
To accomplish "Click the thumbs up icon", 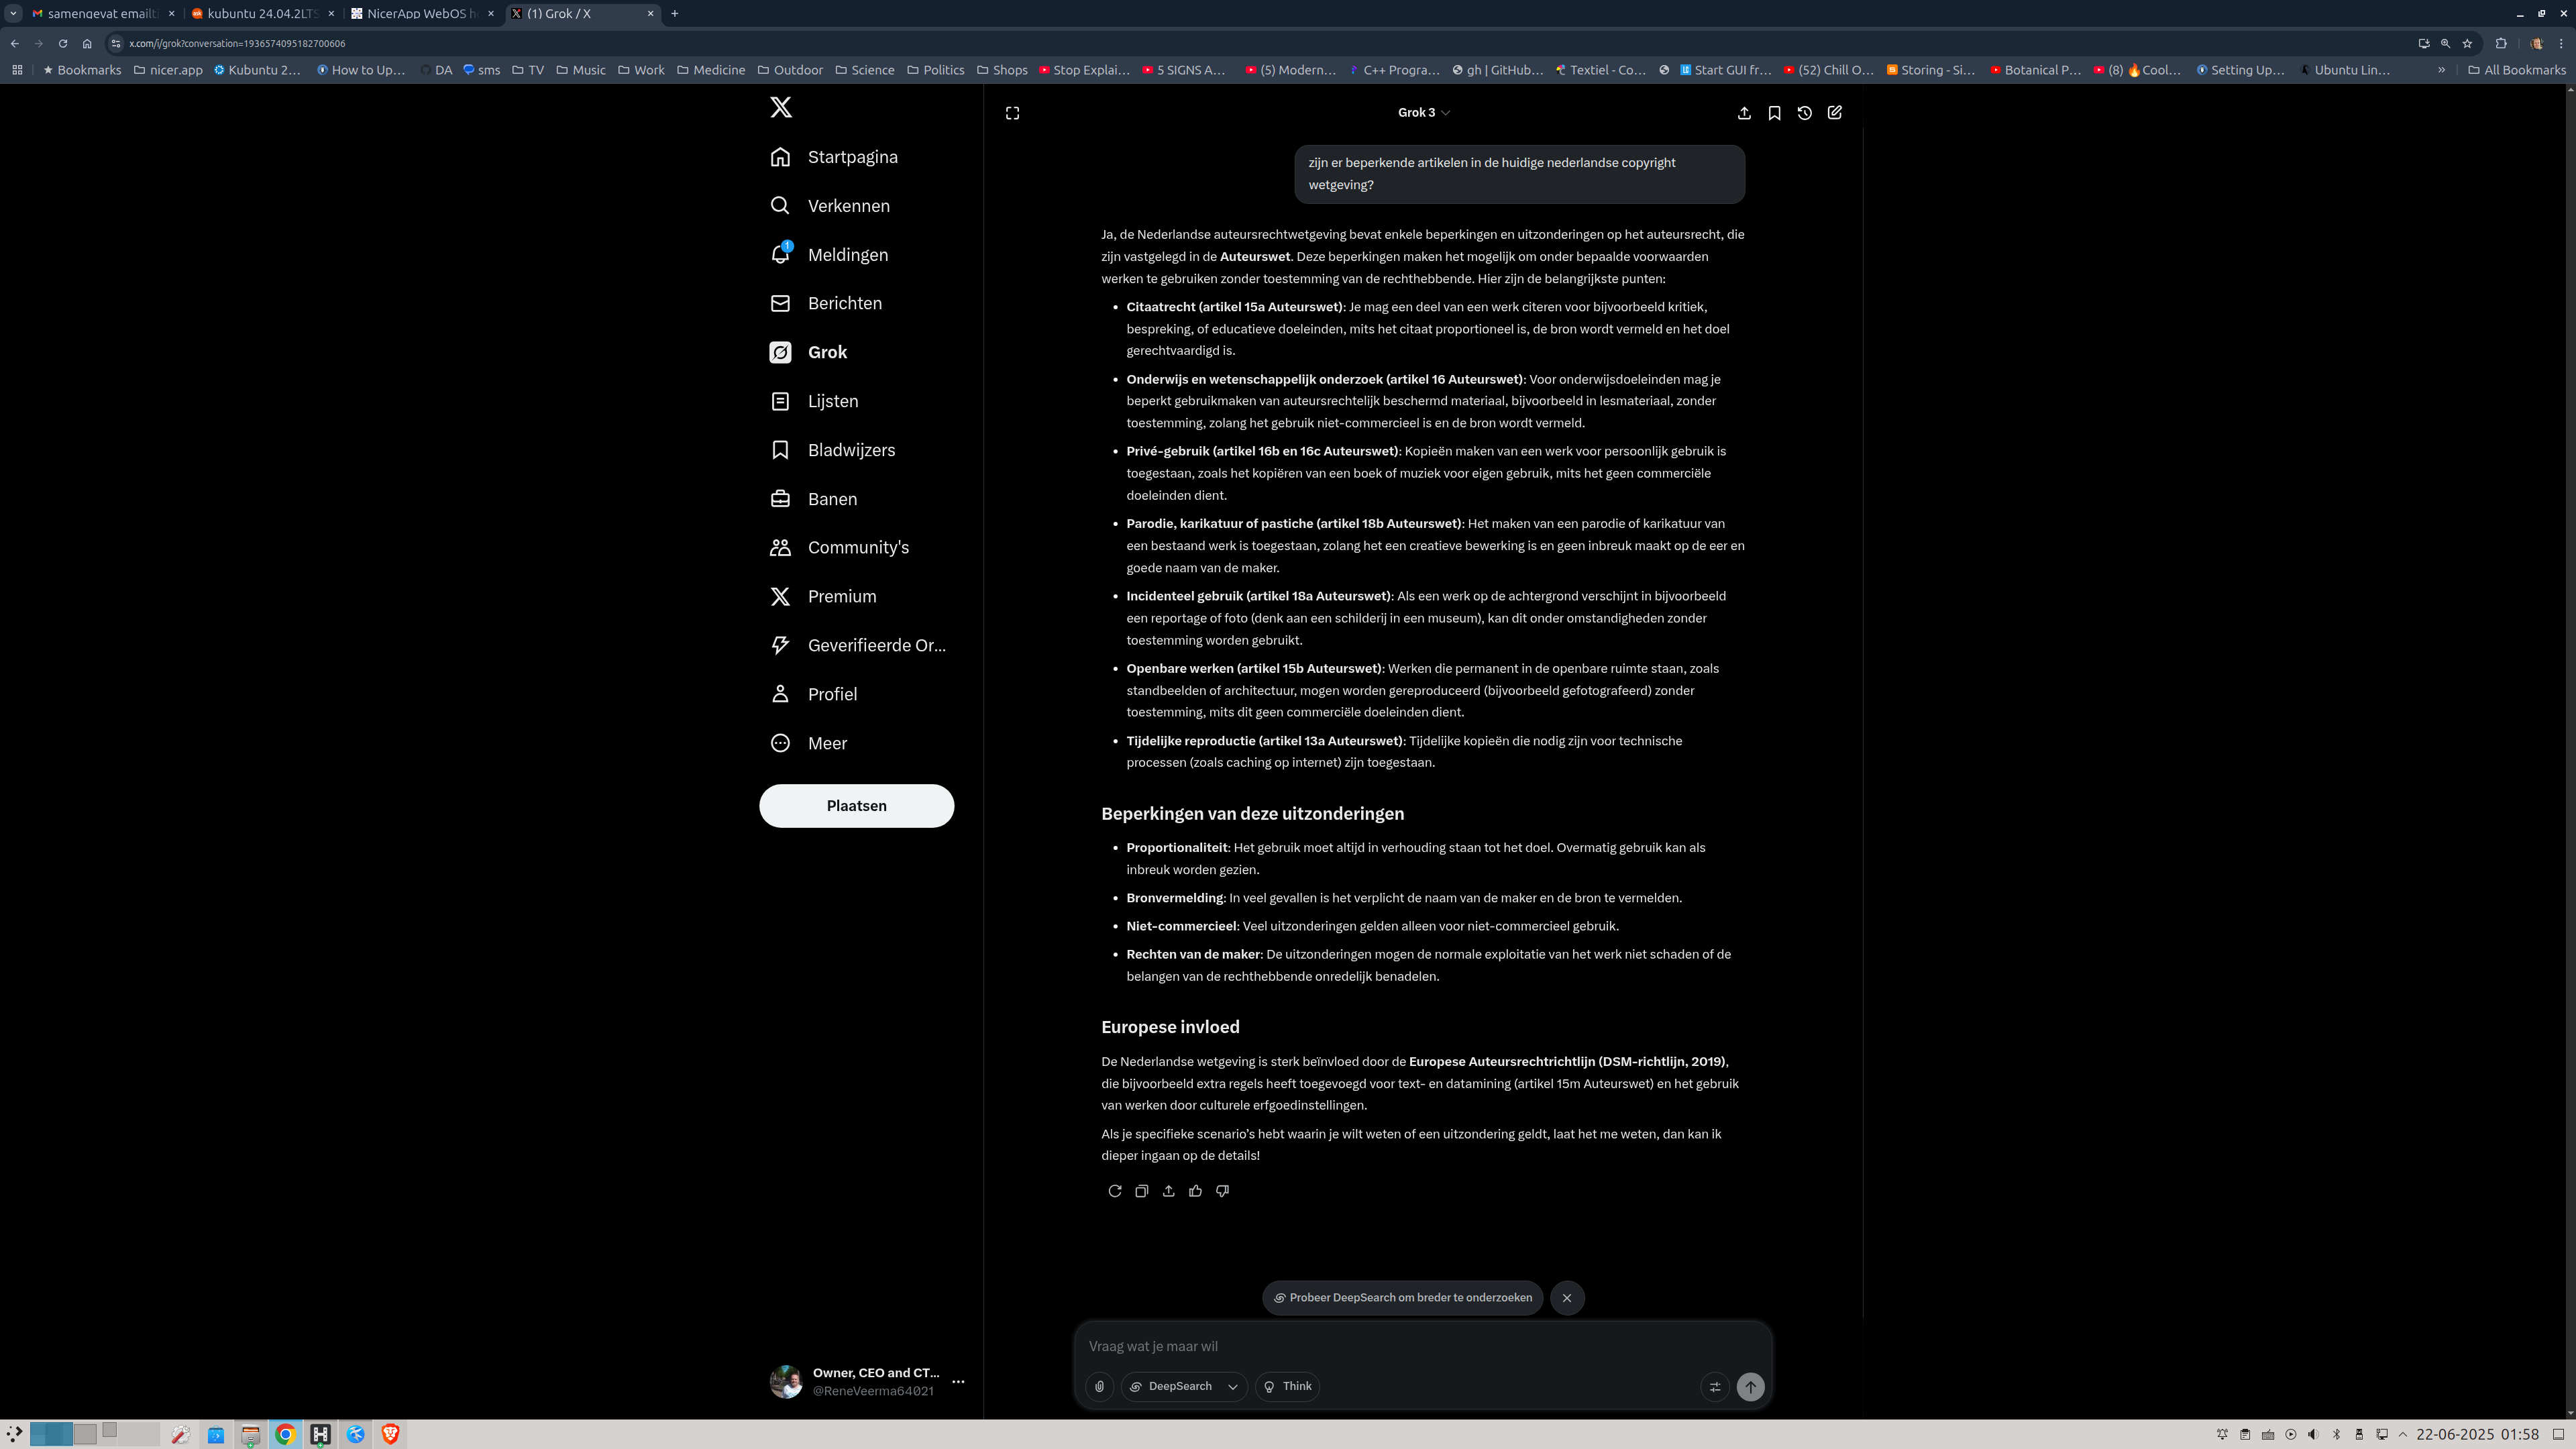I will click(1195, 1191).
